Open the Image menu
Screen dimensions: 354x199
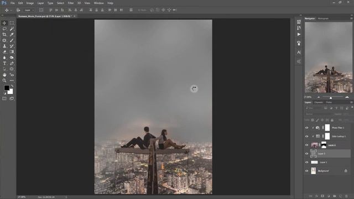(x=30, y=3)
